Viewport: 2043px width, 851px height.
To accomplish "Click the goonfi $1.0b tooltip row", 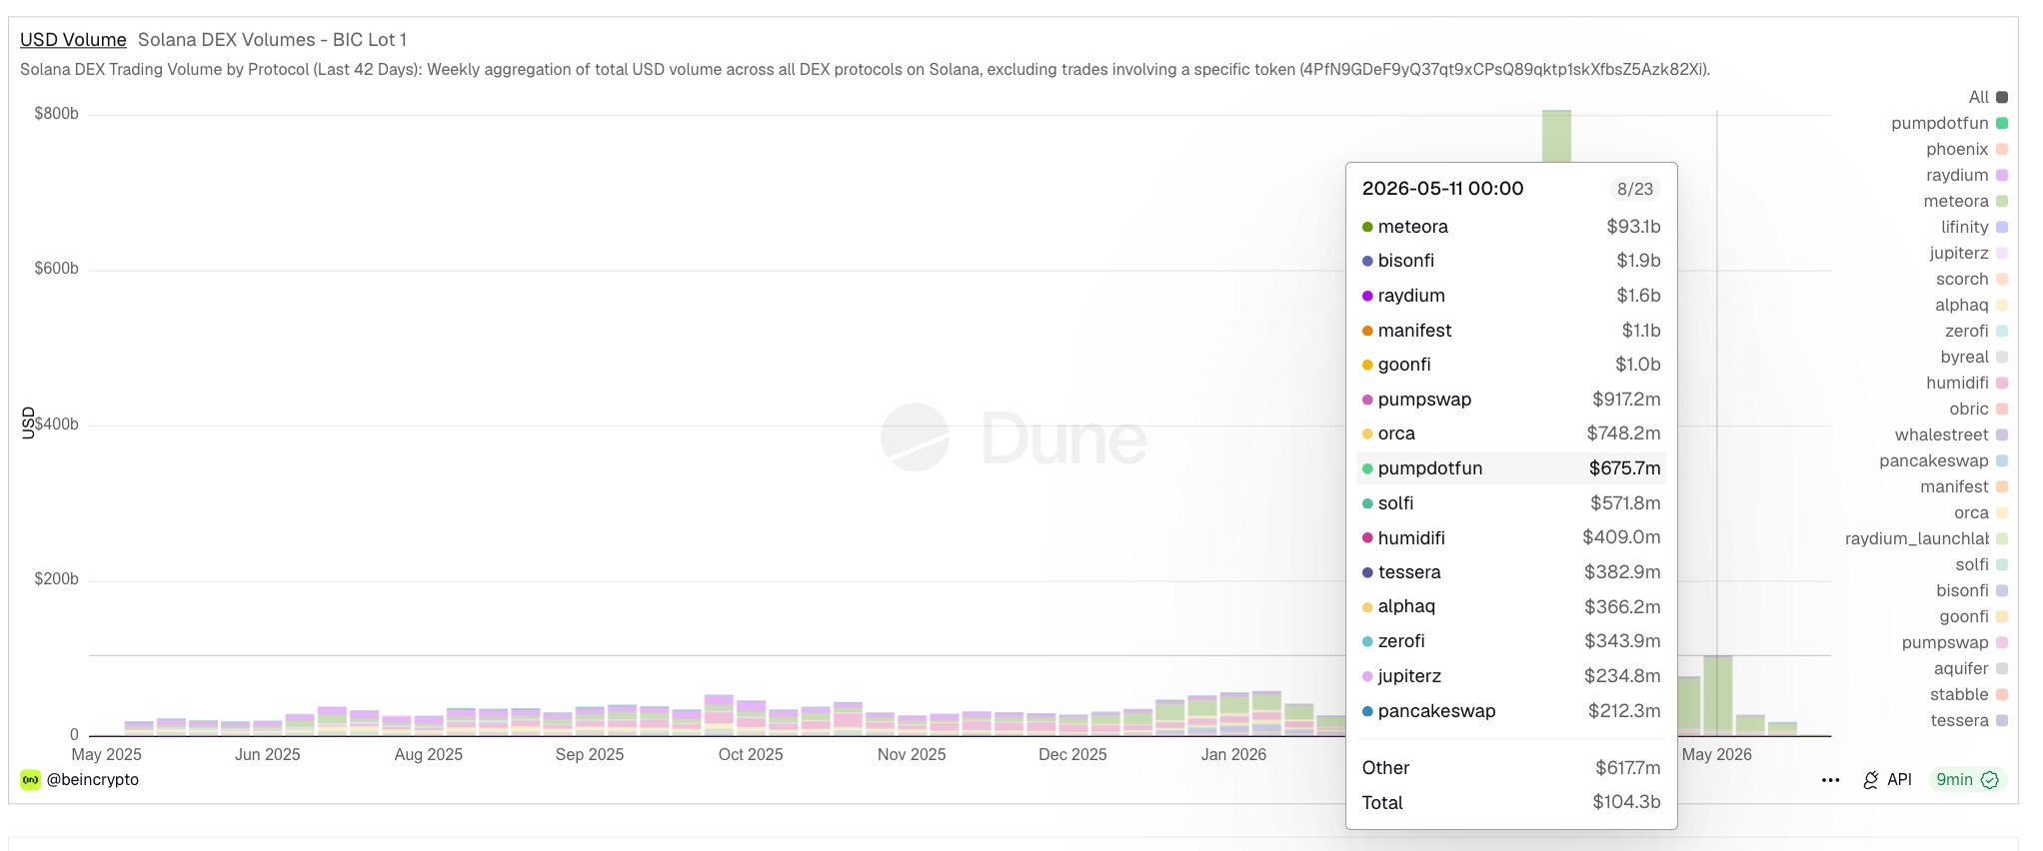I will 1511,365.
